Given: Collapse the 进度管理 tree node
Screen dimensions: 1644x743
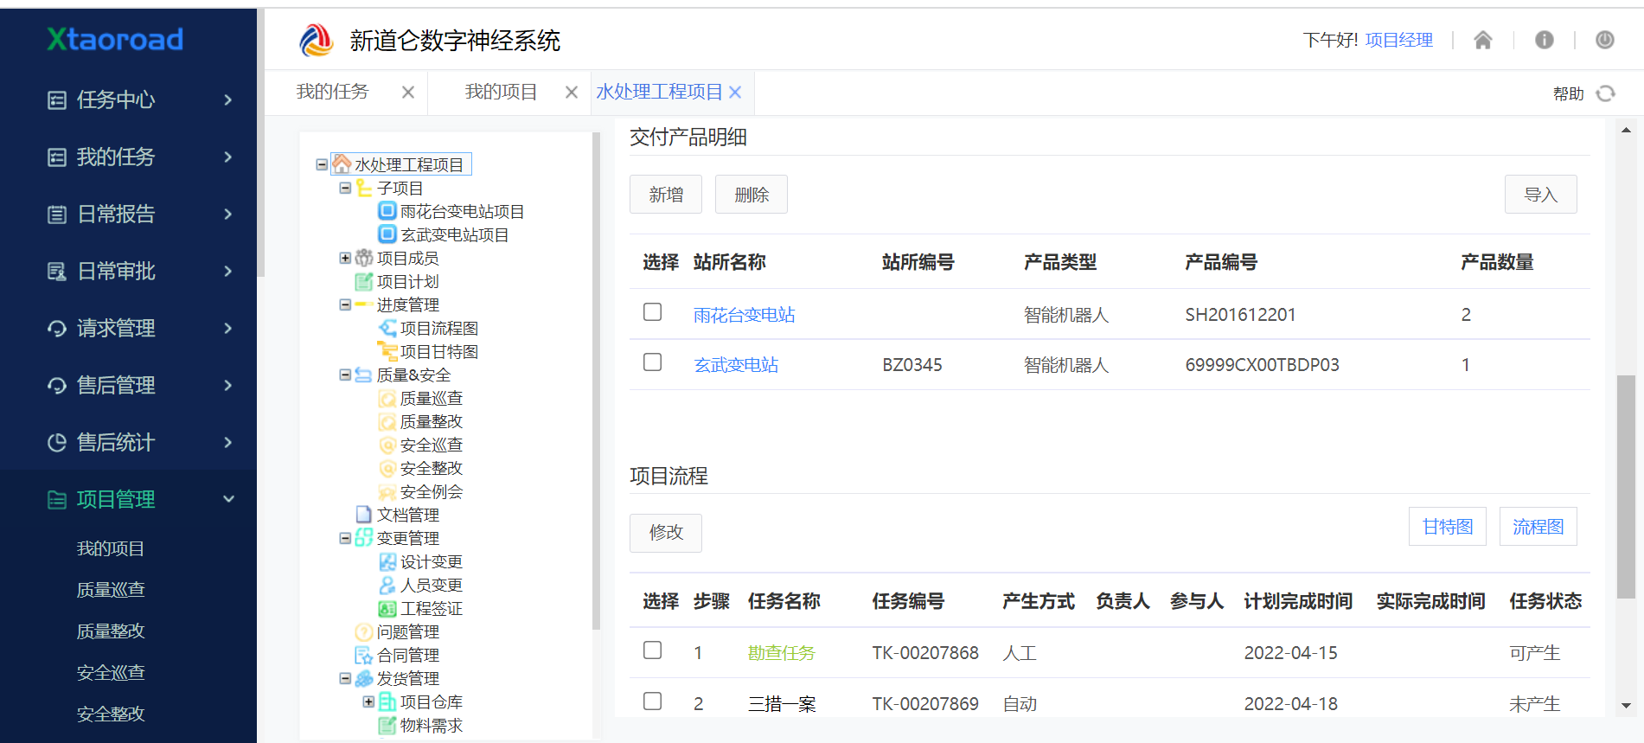Looking at the screenshot, I should pyautogui.click(x=345, y=304).
